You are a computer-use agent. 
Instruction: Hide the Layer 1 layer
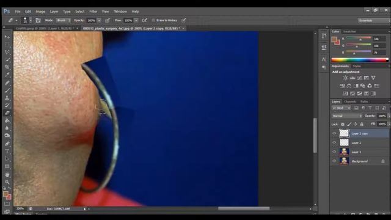pyautogui.click(x=334, y=152)
